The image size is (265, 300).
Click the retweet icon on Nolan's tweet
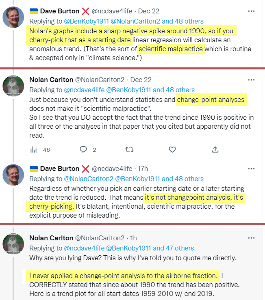coord(129,149)
